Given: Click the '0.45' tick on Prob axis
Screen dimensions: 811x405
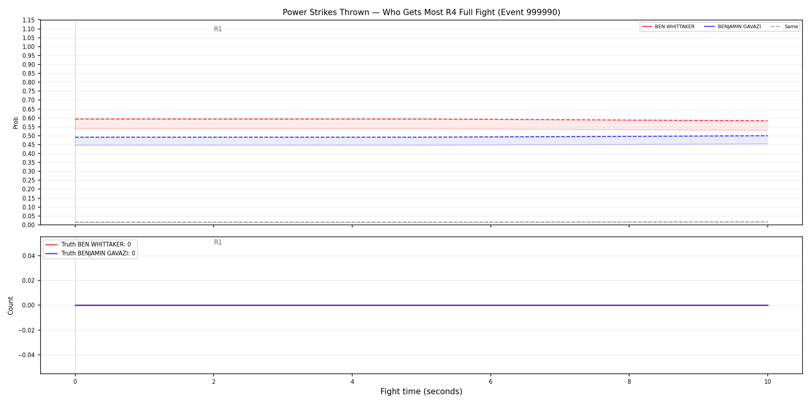Looking at the screenshot, I should click(x=29, y=145).
